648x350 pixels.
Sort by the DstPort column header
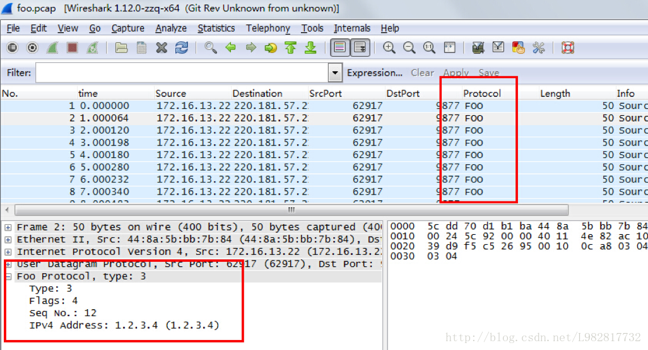[423, 94]
